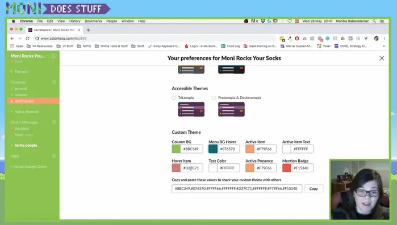The width and height of the screenshot is (397, 225).
Task: Start a direct message via plus icon
Action: click(x=54, y=122)
